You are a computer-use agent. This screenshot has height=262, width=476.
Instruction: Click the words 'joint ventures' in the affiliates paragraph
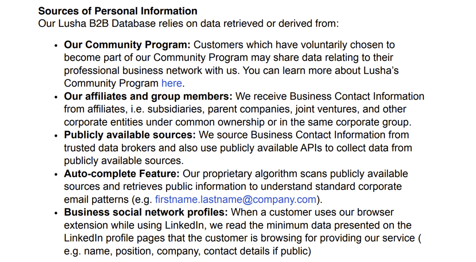coord(334,110)
